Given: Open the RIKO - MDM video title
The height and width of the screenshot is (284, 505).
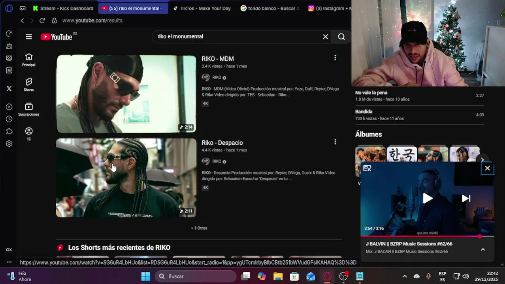Looking at the screenshot, I should pyautogui.click(x=218, y=59).
